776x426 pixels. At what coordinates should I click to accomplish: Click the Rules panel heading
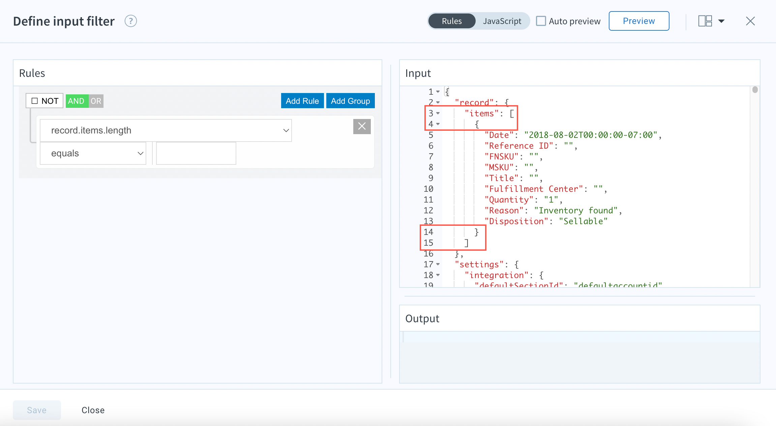point(32,73)
